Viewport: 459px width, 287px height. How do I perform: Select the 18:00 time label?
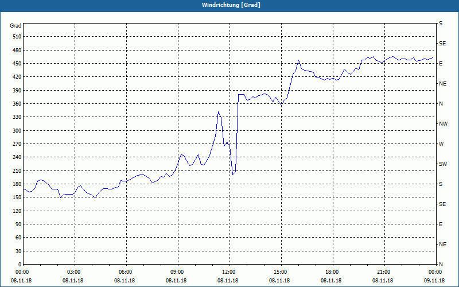click(333, 272)
